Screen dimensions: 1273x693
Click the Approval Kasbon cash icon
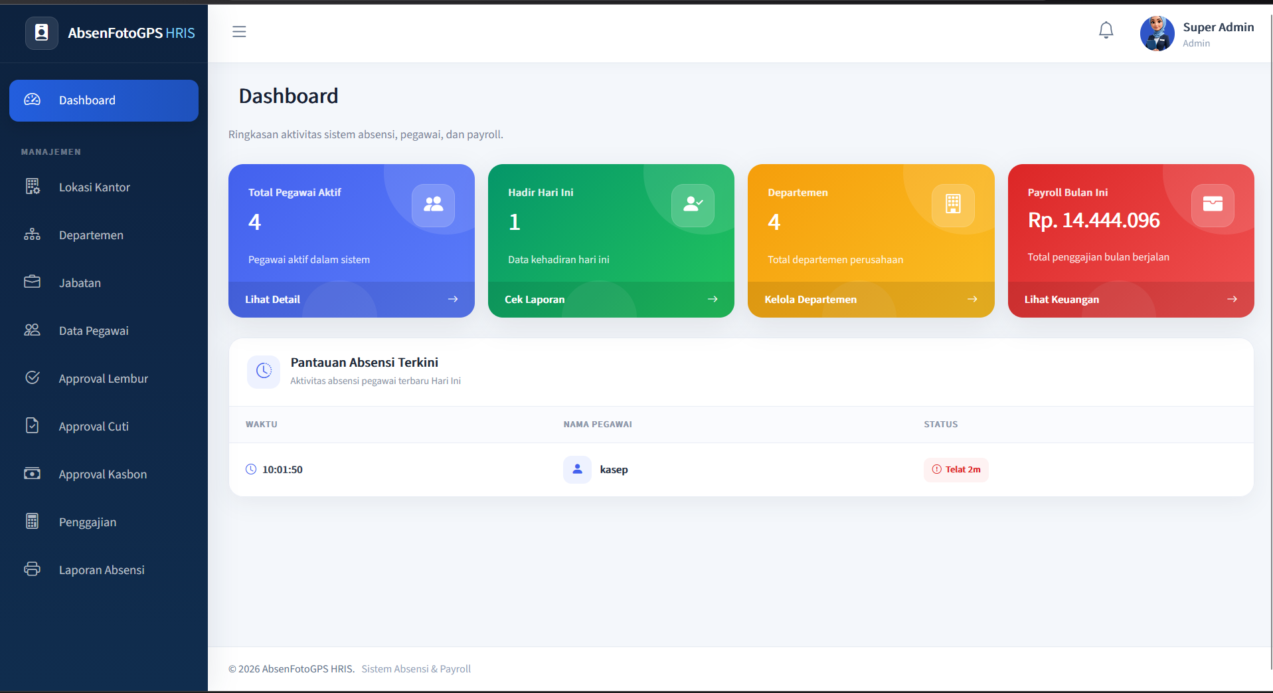point(32,474)
